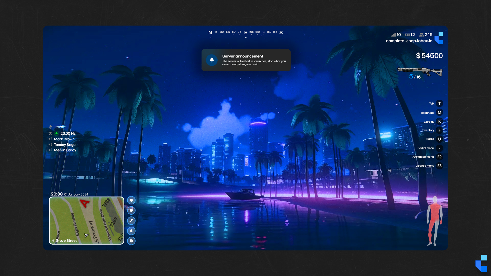Click the server announcement bell icon
This screenshot has width=491, height=276.
tap(212, 60)
